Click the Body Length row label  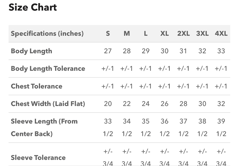[x=31, y=51]
